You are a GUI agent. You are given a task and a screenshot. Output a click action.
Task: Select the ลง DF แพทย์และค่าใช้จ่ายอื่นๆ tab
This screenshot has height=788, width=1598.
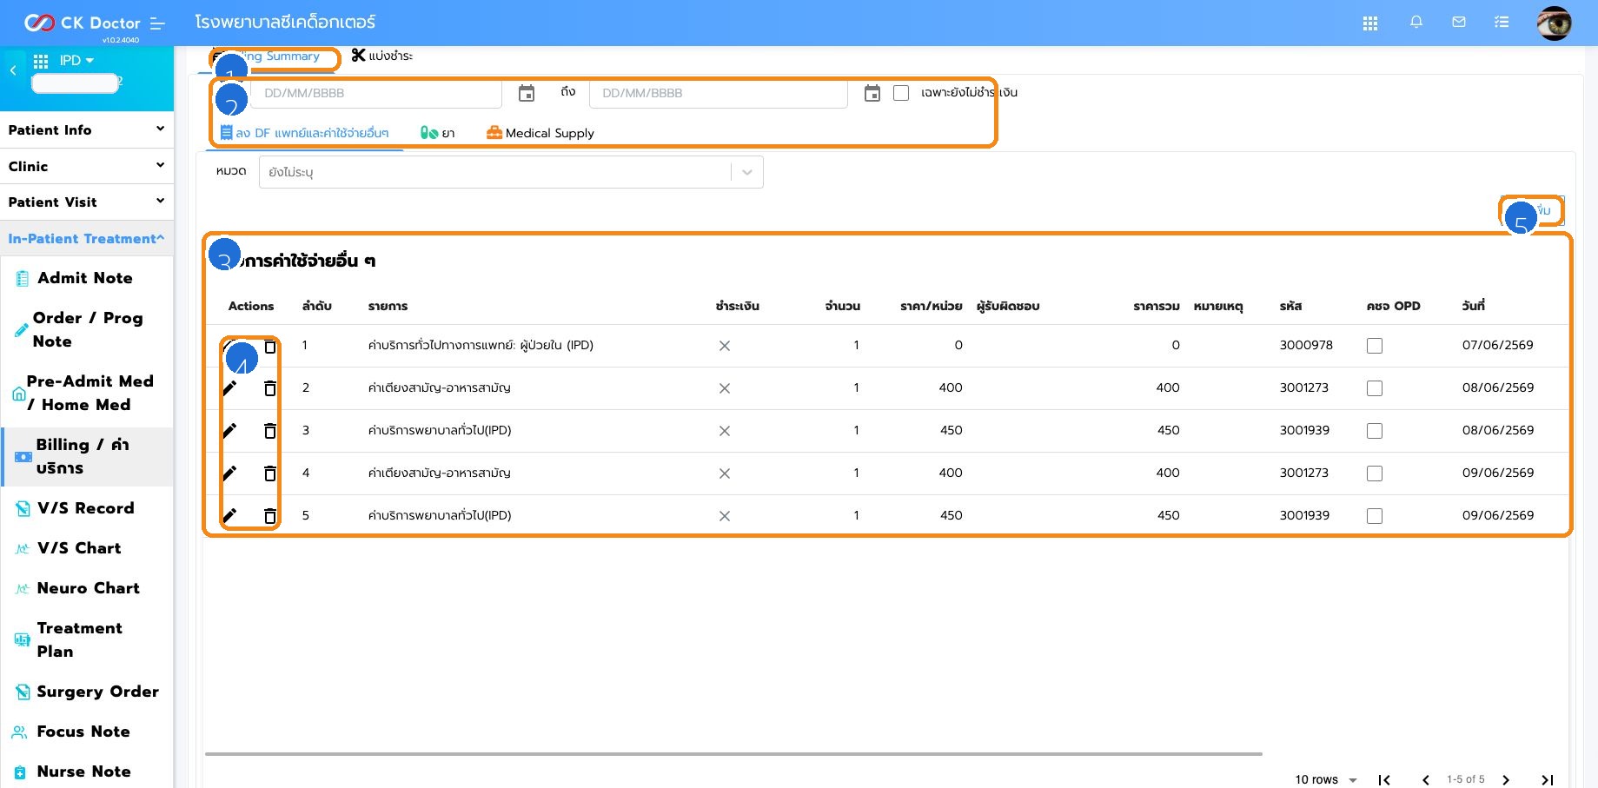coord(304,133)
